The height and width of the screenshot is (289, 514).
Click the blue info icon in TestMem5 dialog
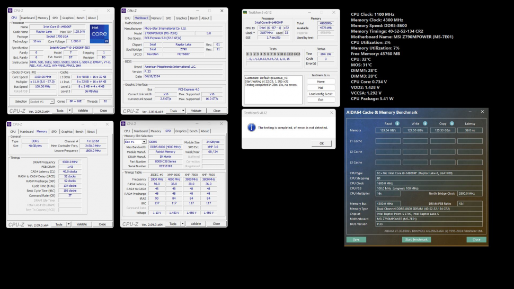tap(252, 128)
